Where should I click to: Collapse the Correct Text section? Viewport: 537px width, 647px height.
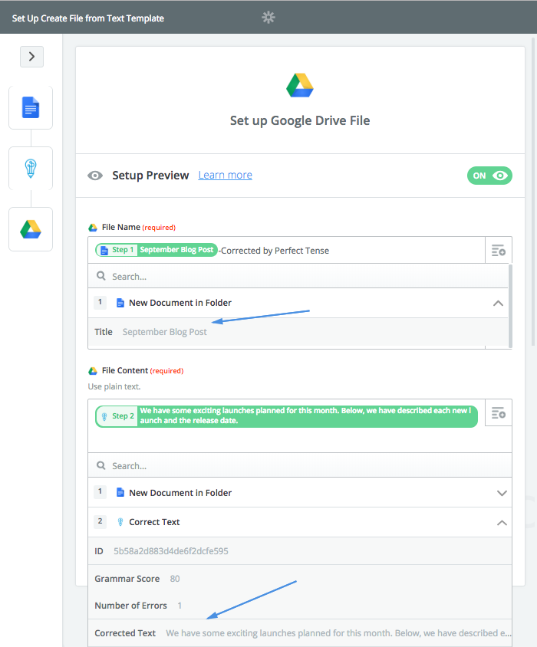coord(502,523)
